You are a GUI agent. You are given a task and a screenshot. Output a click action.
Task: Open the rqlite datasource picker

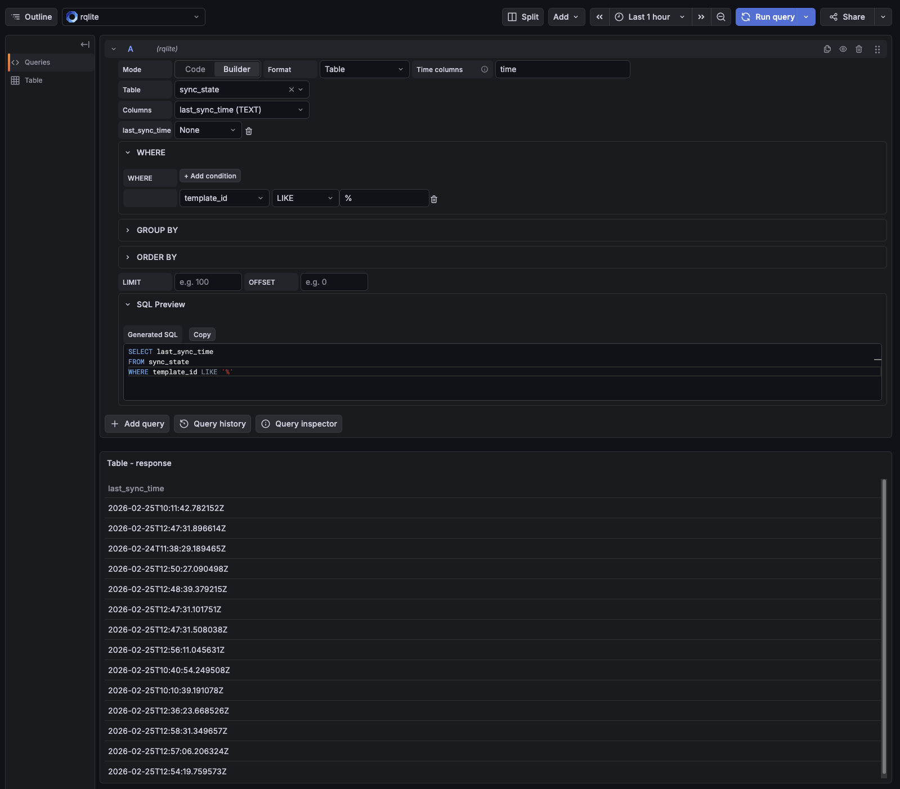133,17
